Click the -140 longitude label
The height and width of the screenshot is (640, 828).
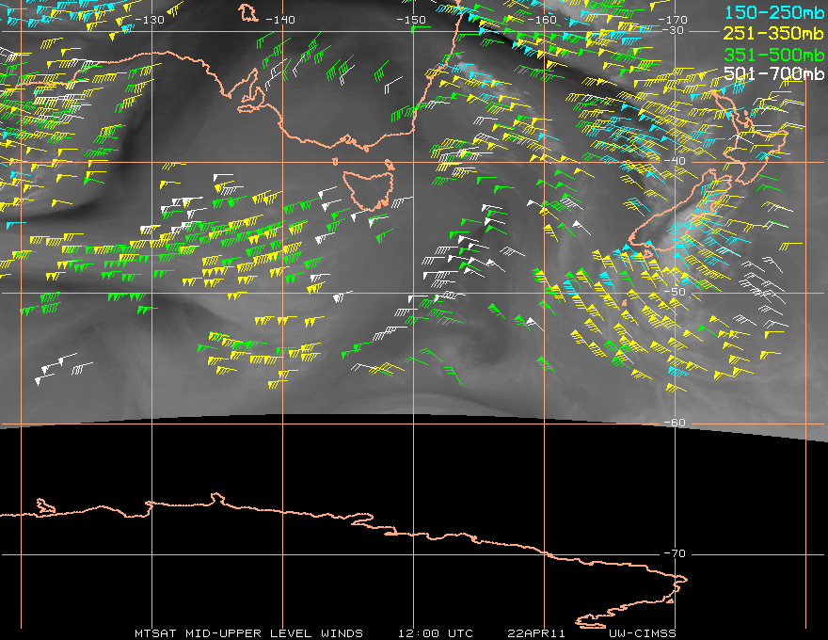pos(280,20)
